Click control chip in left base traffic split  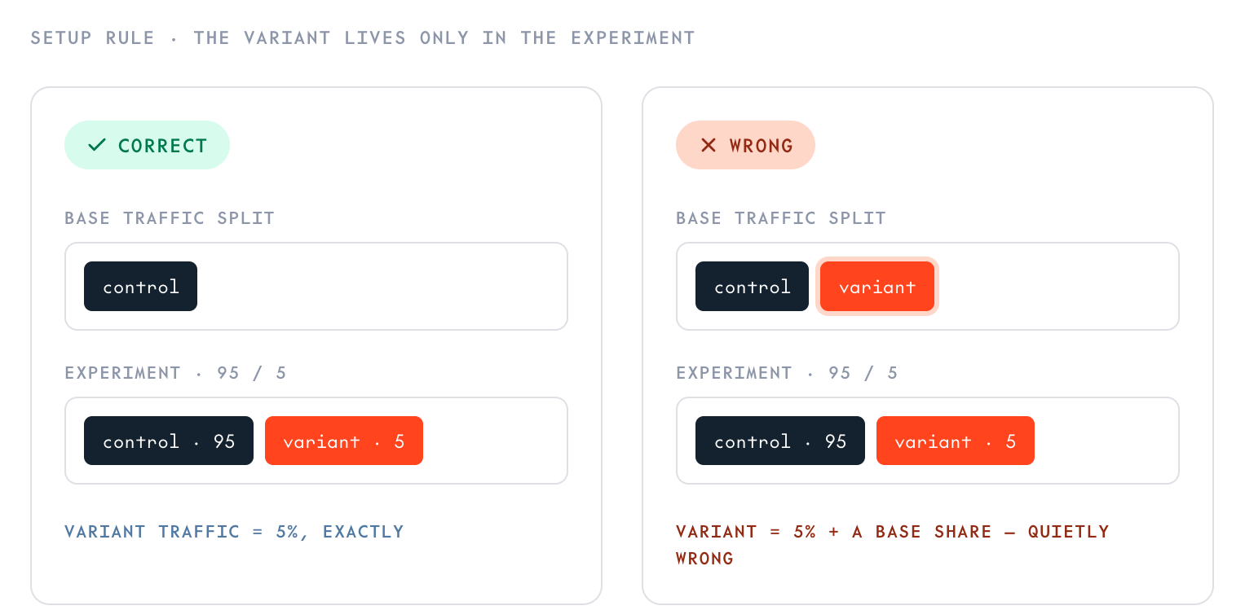140,286
